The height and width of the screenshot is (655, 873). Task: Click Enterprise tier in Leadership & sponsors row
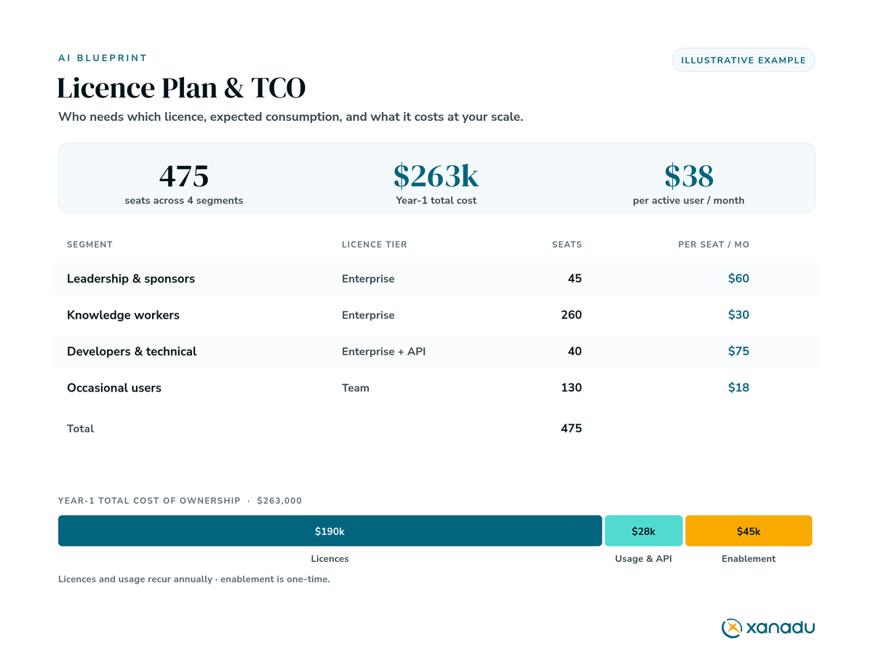pyautogui.click(x=368, y=279)
